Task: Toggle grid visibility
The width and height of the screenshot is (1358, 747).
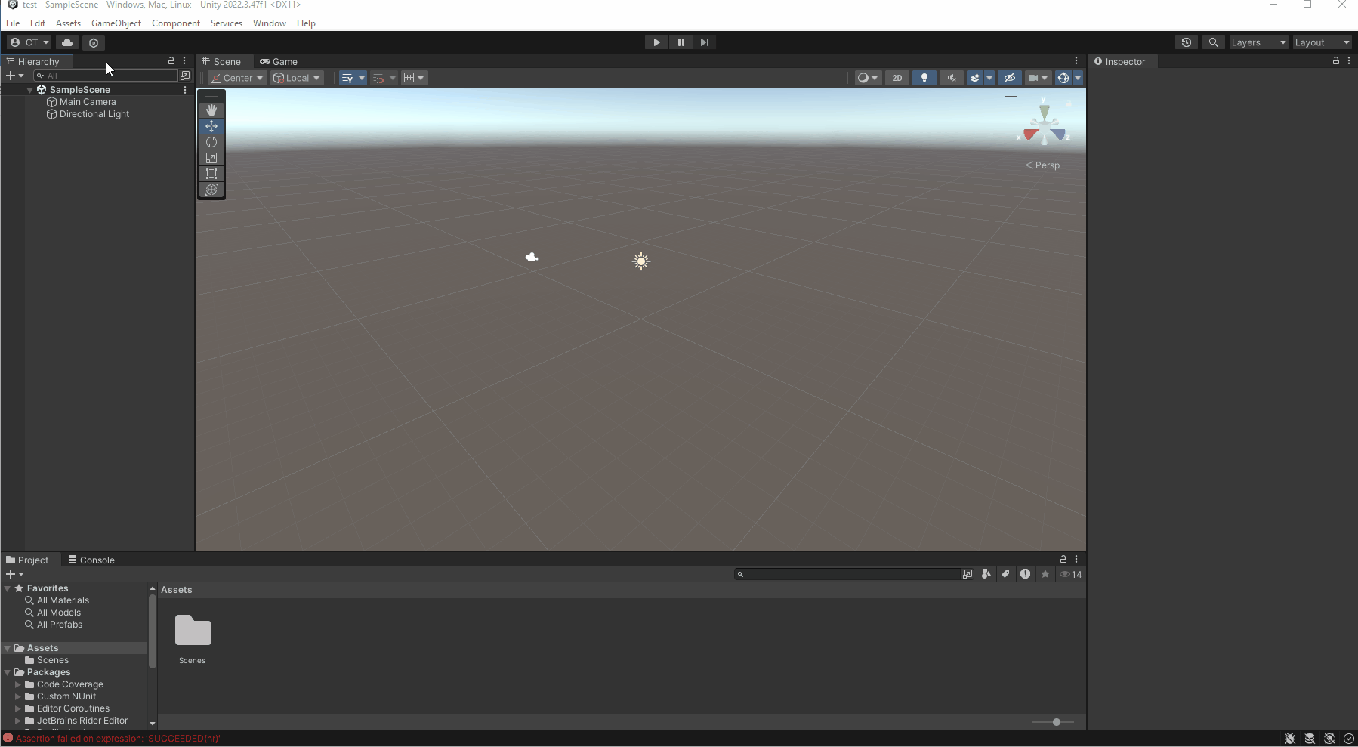Action: (x=347, y=78)
